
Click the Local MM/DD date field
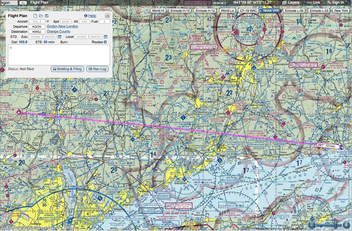point(96,37)
